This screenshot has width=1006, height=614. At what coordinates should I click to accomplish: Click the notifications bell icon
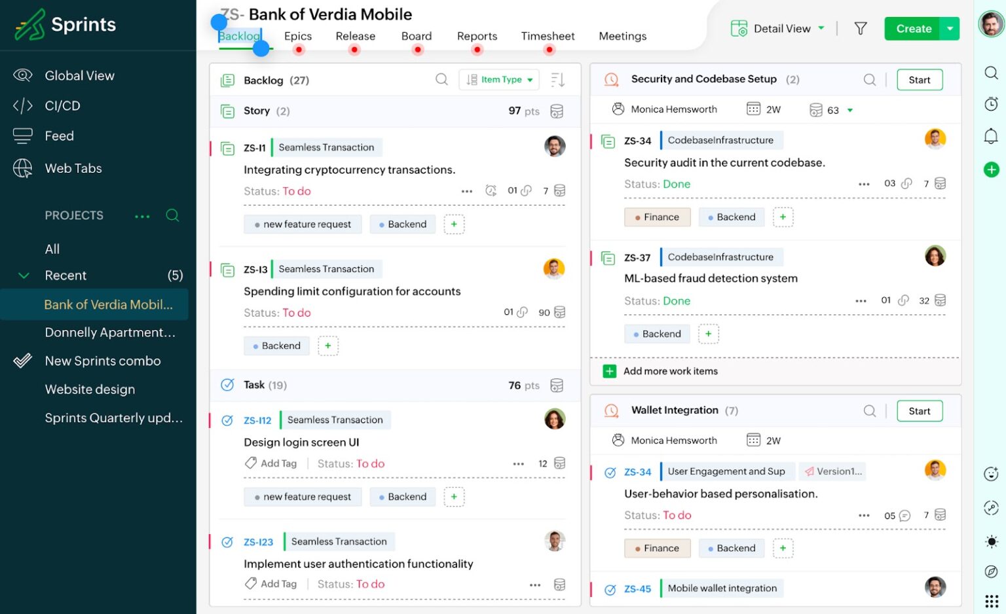(x=991, y=135)
